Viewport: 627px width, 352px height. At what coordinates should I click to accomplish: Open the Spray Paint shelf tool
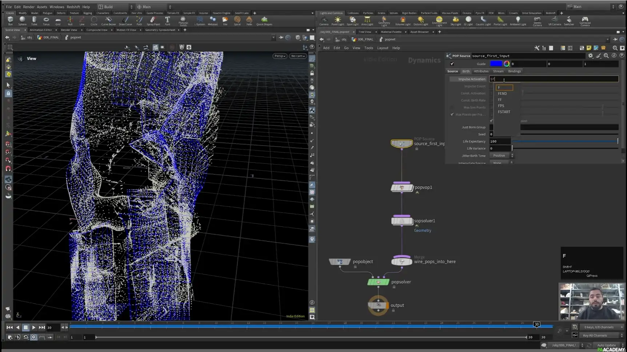click(x=153, y=21)
